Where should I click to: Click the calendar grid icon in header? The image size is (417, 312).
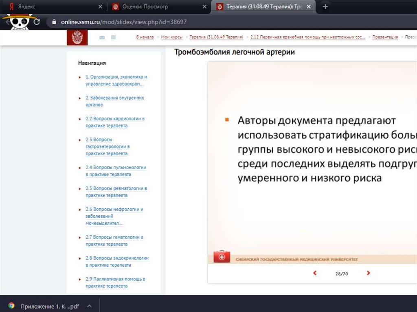[x=114, y=37]
